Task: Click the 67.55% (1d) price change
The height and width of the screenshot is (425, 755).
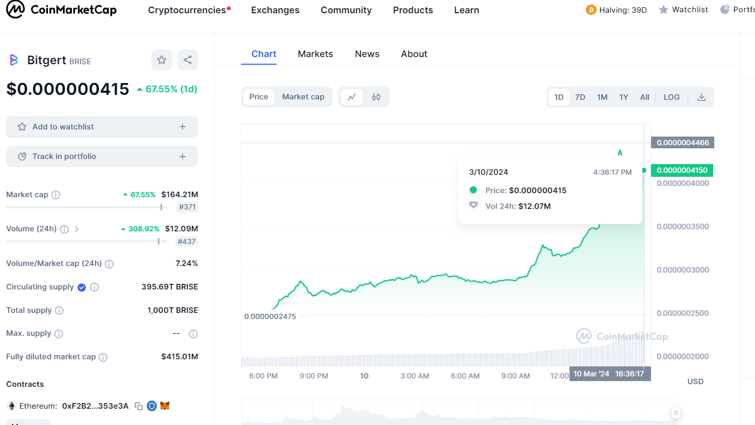Action: [167, 89]
